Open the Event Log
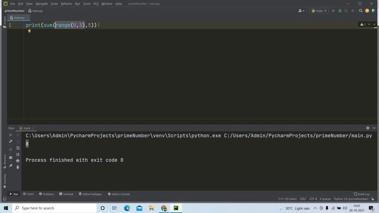379x213 pixels. pos(362,194)
